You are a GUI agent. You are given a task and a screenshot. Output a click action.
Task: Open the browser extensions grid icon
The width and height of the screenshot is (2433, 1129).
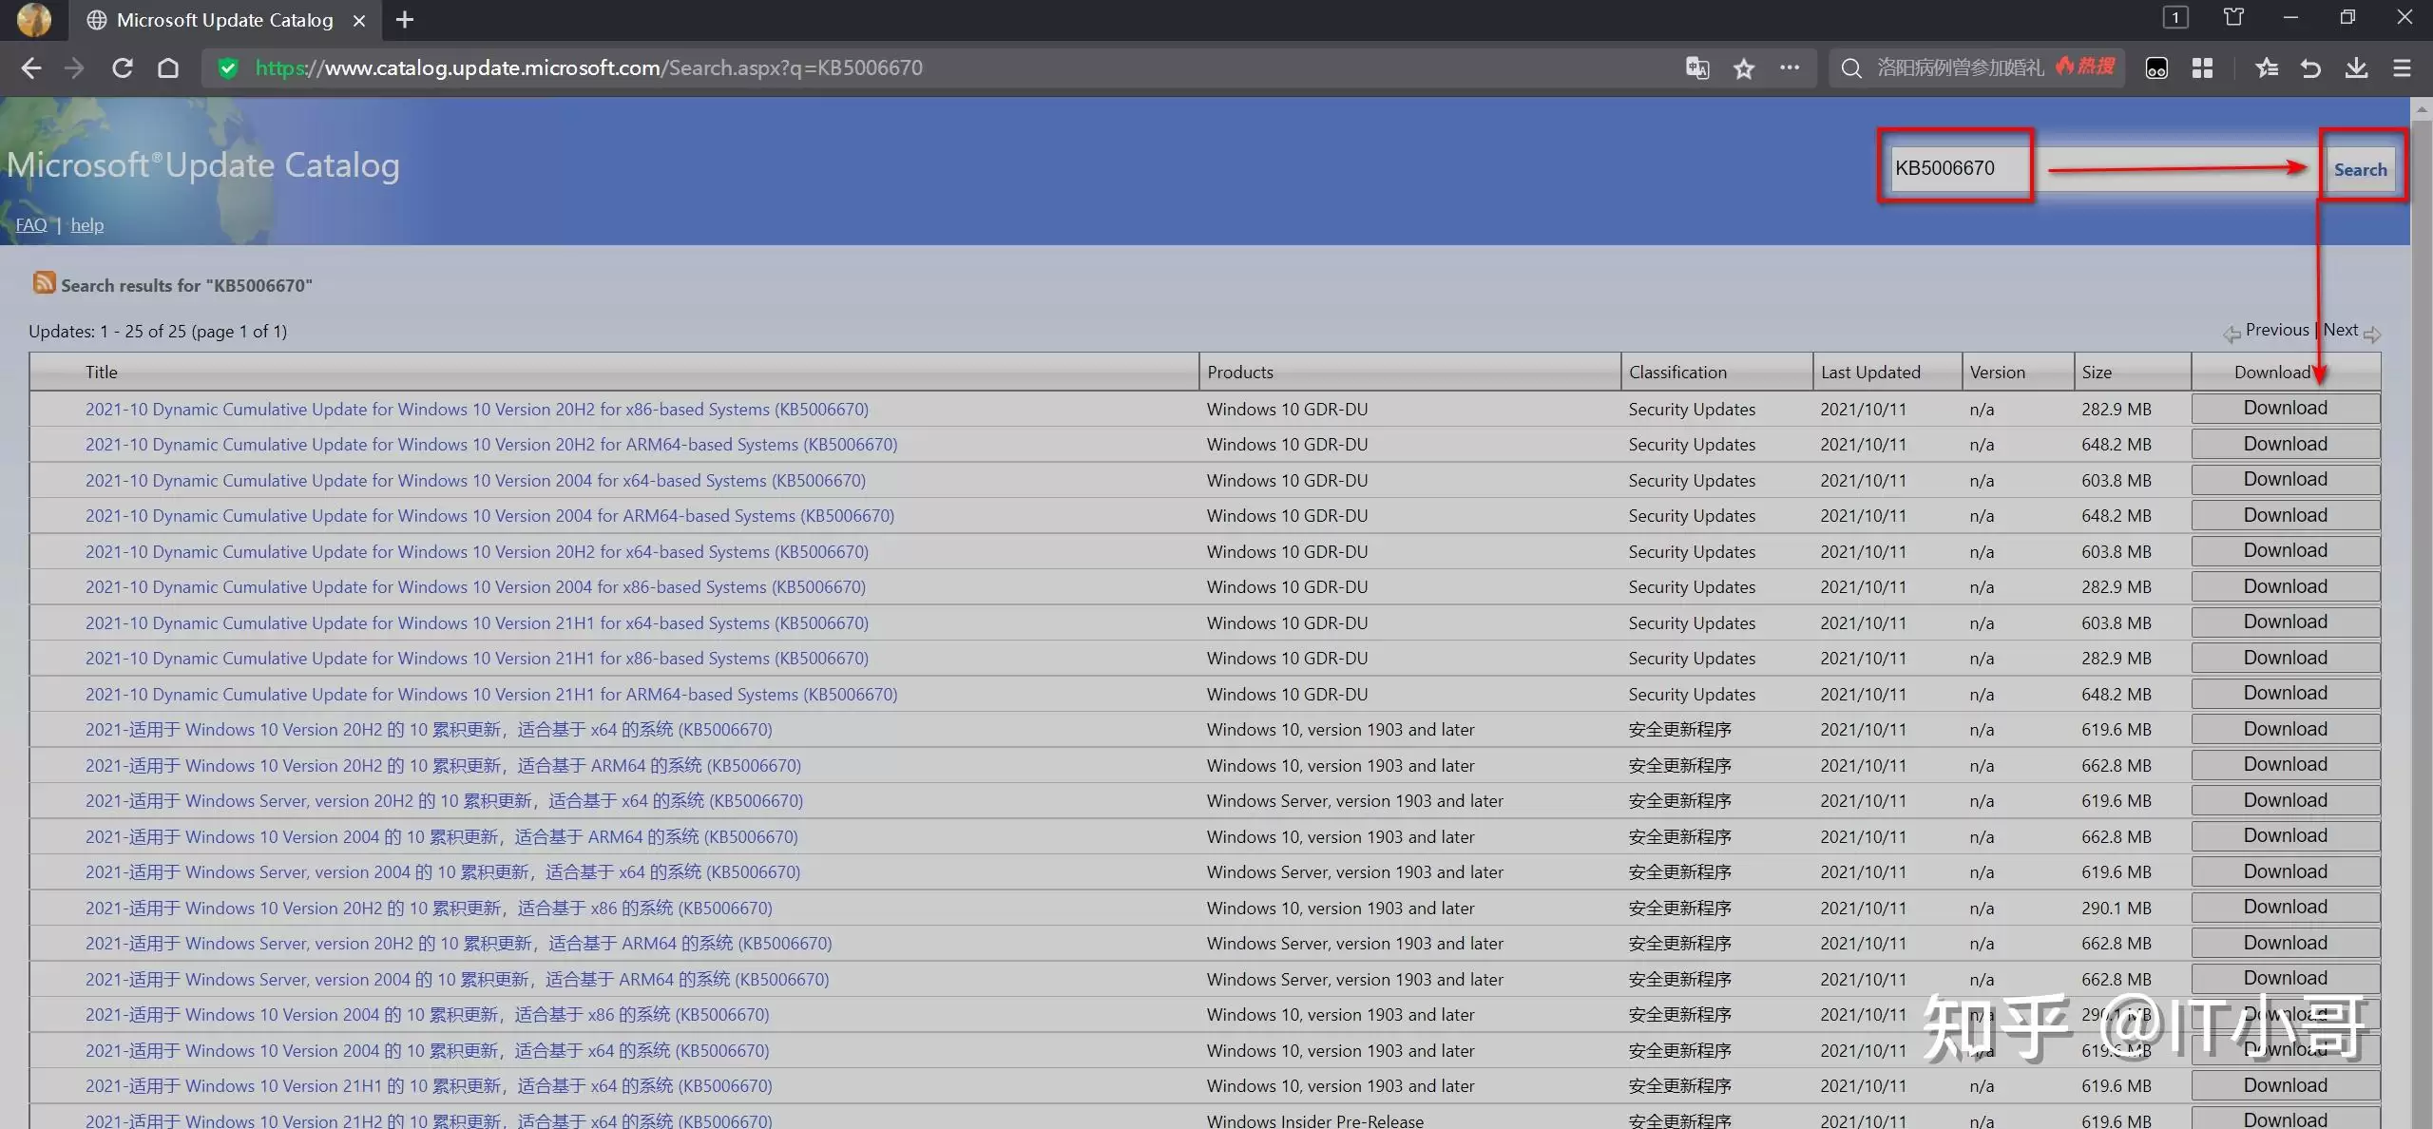click(2202, 68)
